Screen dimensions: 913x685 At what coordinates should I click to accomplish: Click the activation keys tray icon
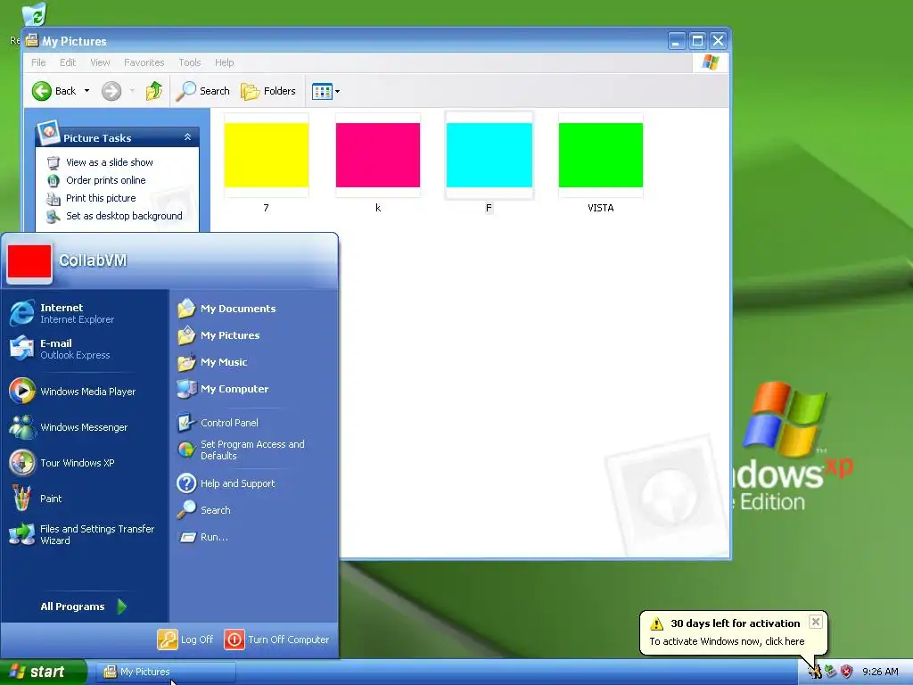[815, 672]
